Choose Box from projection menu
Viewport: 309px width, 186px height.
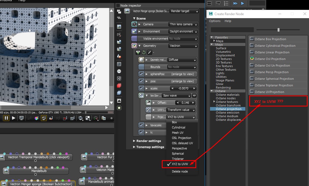[174, 122]
